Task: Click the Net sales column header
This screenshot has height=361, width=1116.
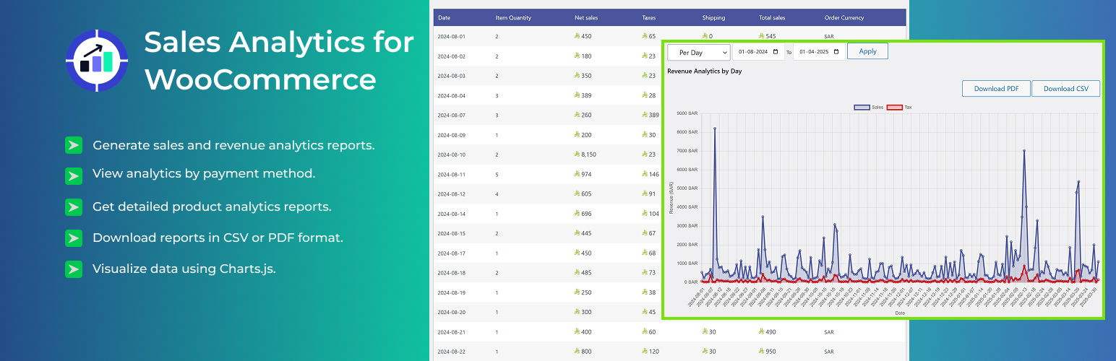Action: [x=586, y=18]
